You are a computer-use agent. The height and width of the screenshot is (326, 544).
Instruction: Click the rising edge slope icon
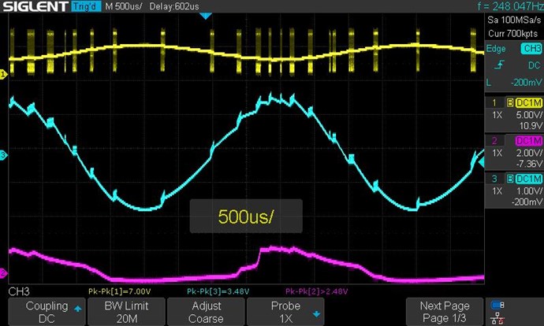click(x=499, y=65)
